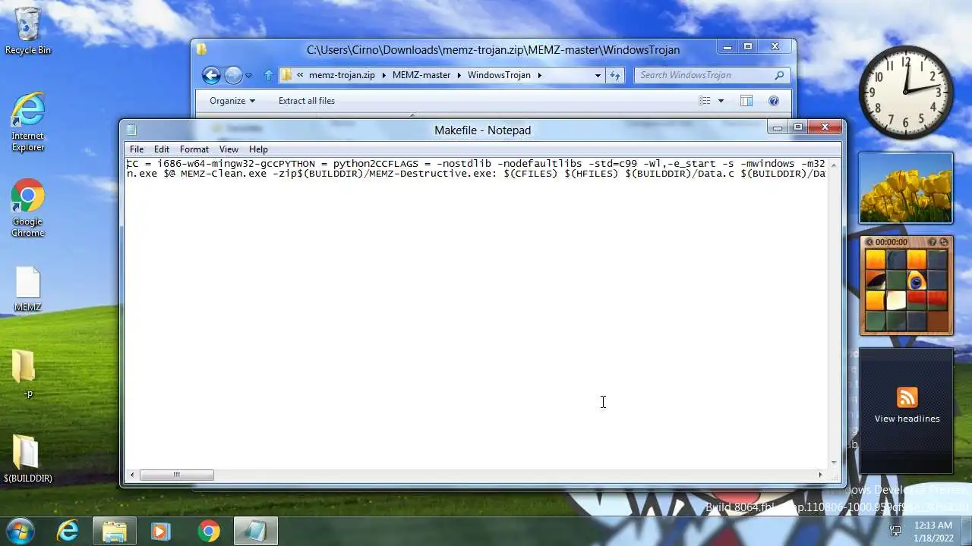Click the network icon in system tray
This screenshot has width=972, height=546.
895,531
